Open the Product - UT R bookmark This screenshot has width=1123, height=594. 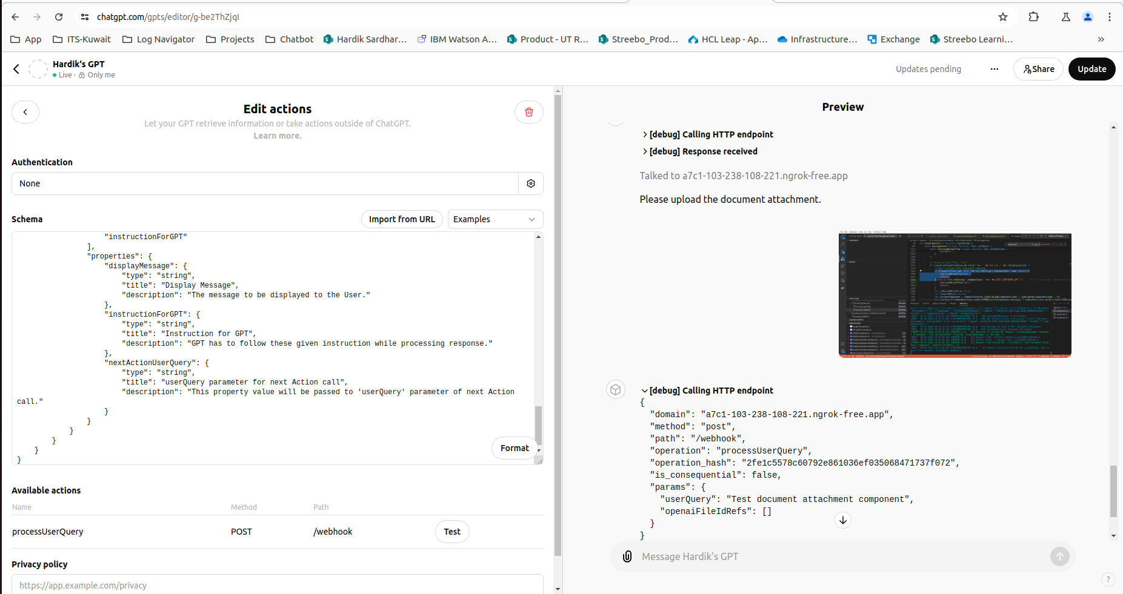pos(548,39)
